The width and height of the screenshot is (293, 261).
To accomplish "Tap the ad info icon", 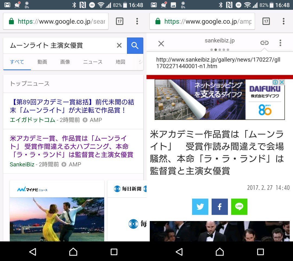I will pos(275,82).
